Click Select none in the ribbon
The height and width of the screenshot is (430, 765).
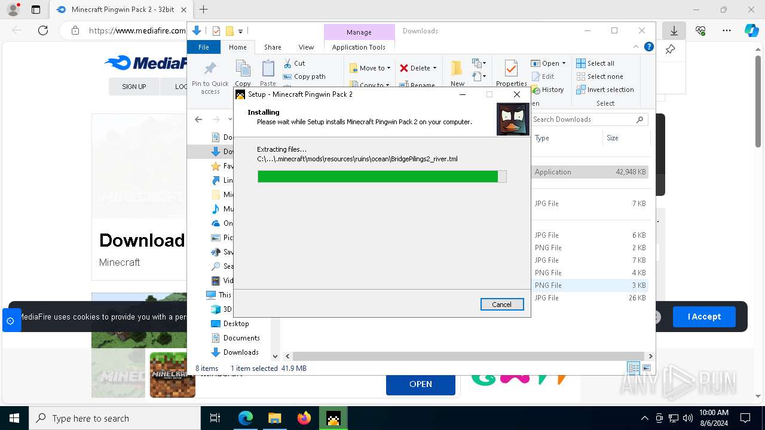[599, 76]
